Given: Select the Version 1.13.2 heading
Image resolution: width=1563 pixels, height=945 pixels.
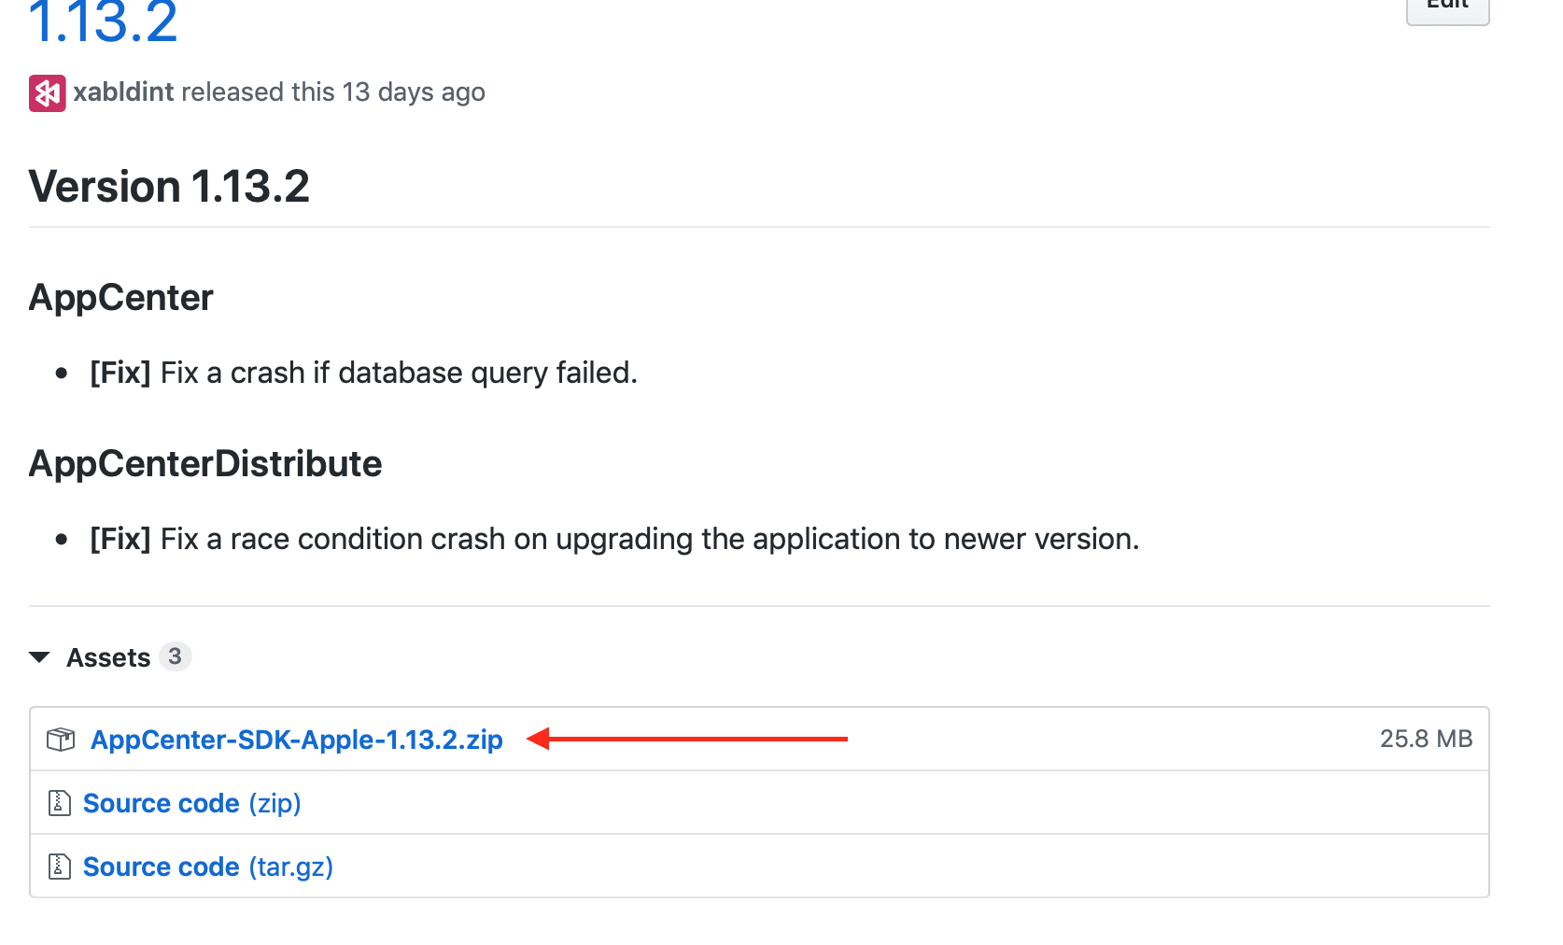Looking at the screenshot, I should (168, 186).
